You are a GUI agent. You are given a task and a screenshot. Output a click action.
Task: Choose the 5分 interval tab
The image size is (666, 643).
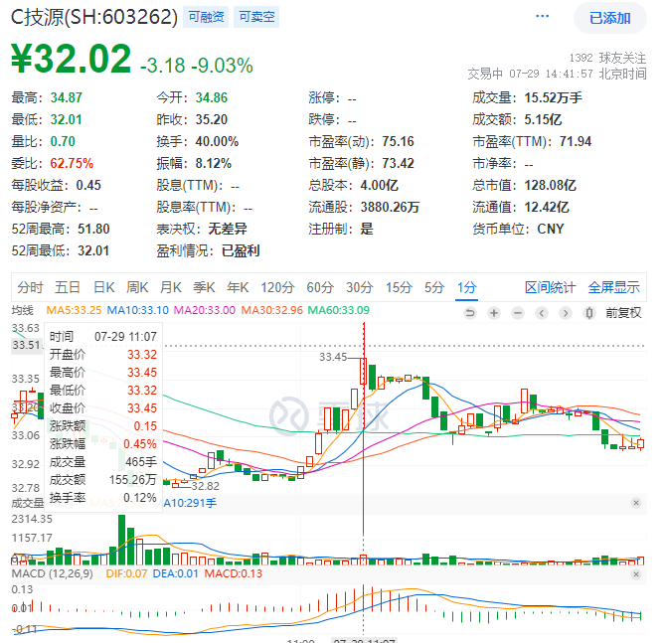[x=434, y=287]
